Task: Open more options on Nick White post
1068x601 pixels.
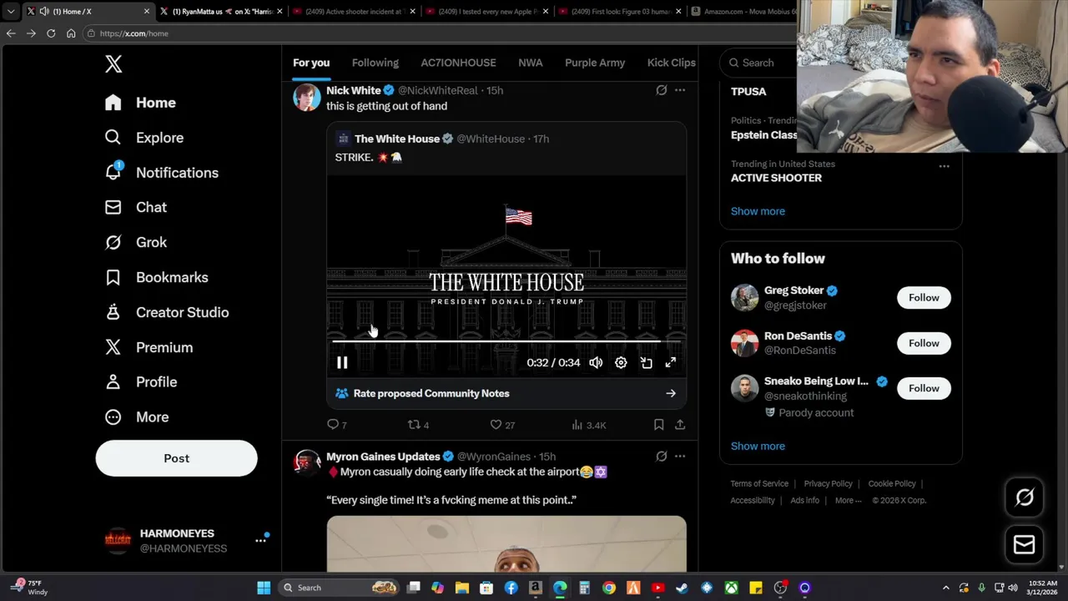Action: point(680,90)
